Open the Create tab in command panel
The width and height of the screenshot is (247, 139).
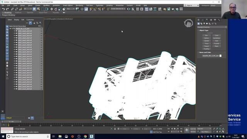click(198, 20)
